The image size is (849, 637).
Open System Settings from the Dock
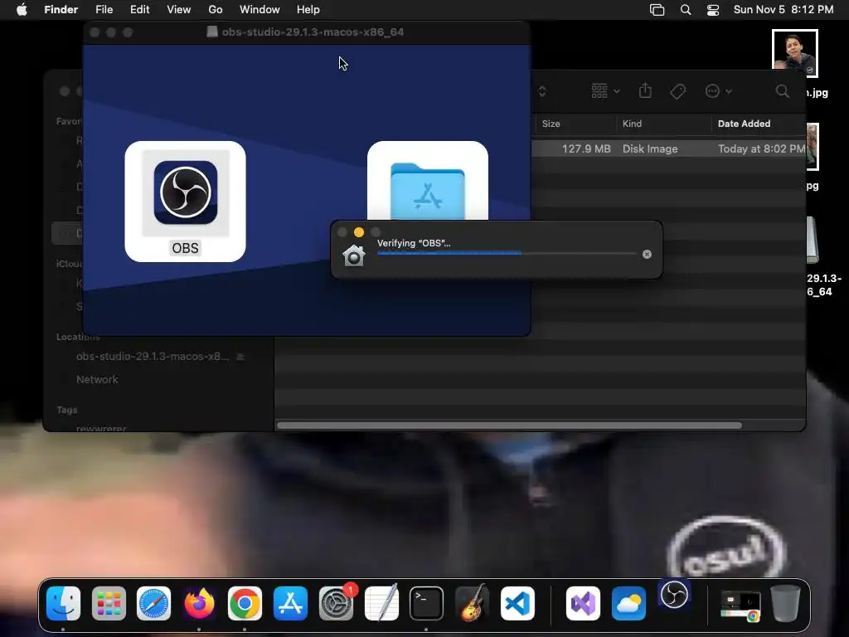337,604
